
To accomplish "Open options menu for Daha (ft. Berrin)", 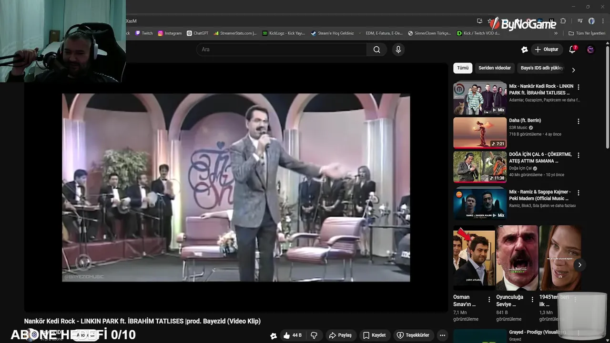I will (579, 121).
